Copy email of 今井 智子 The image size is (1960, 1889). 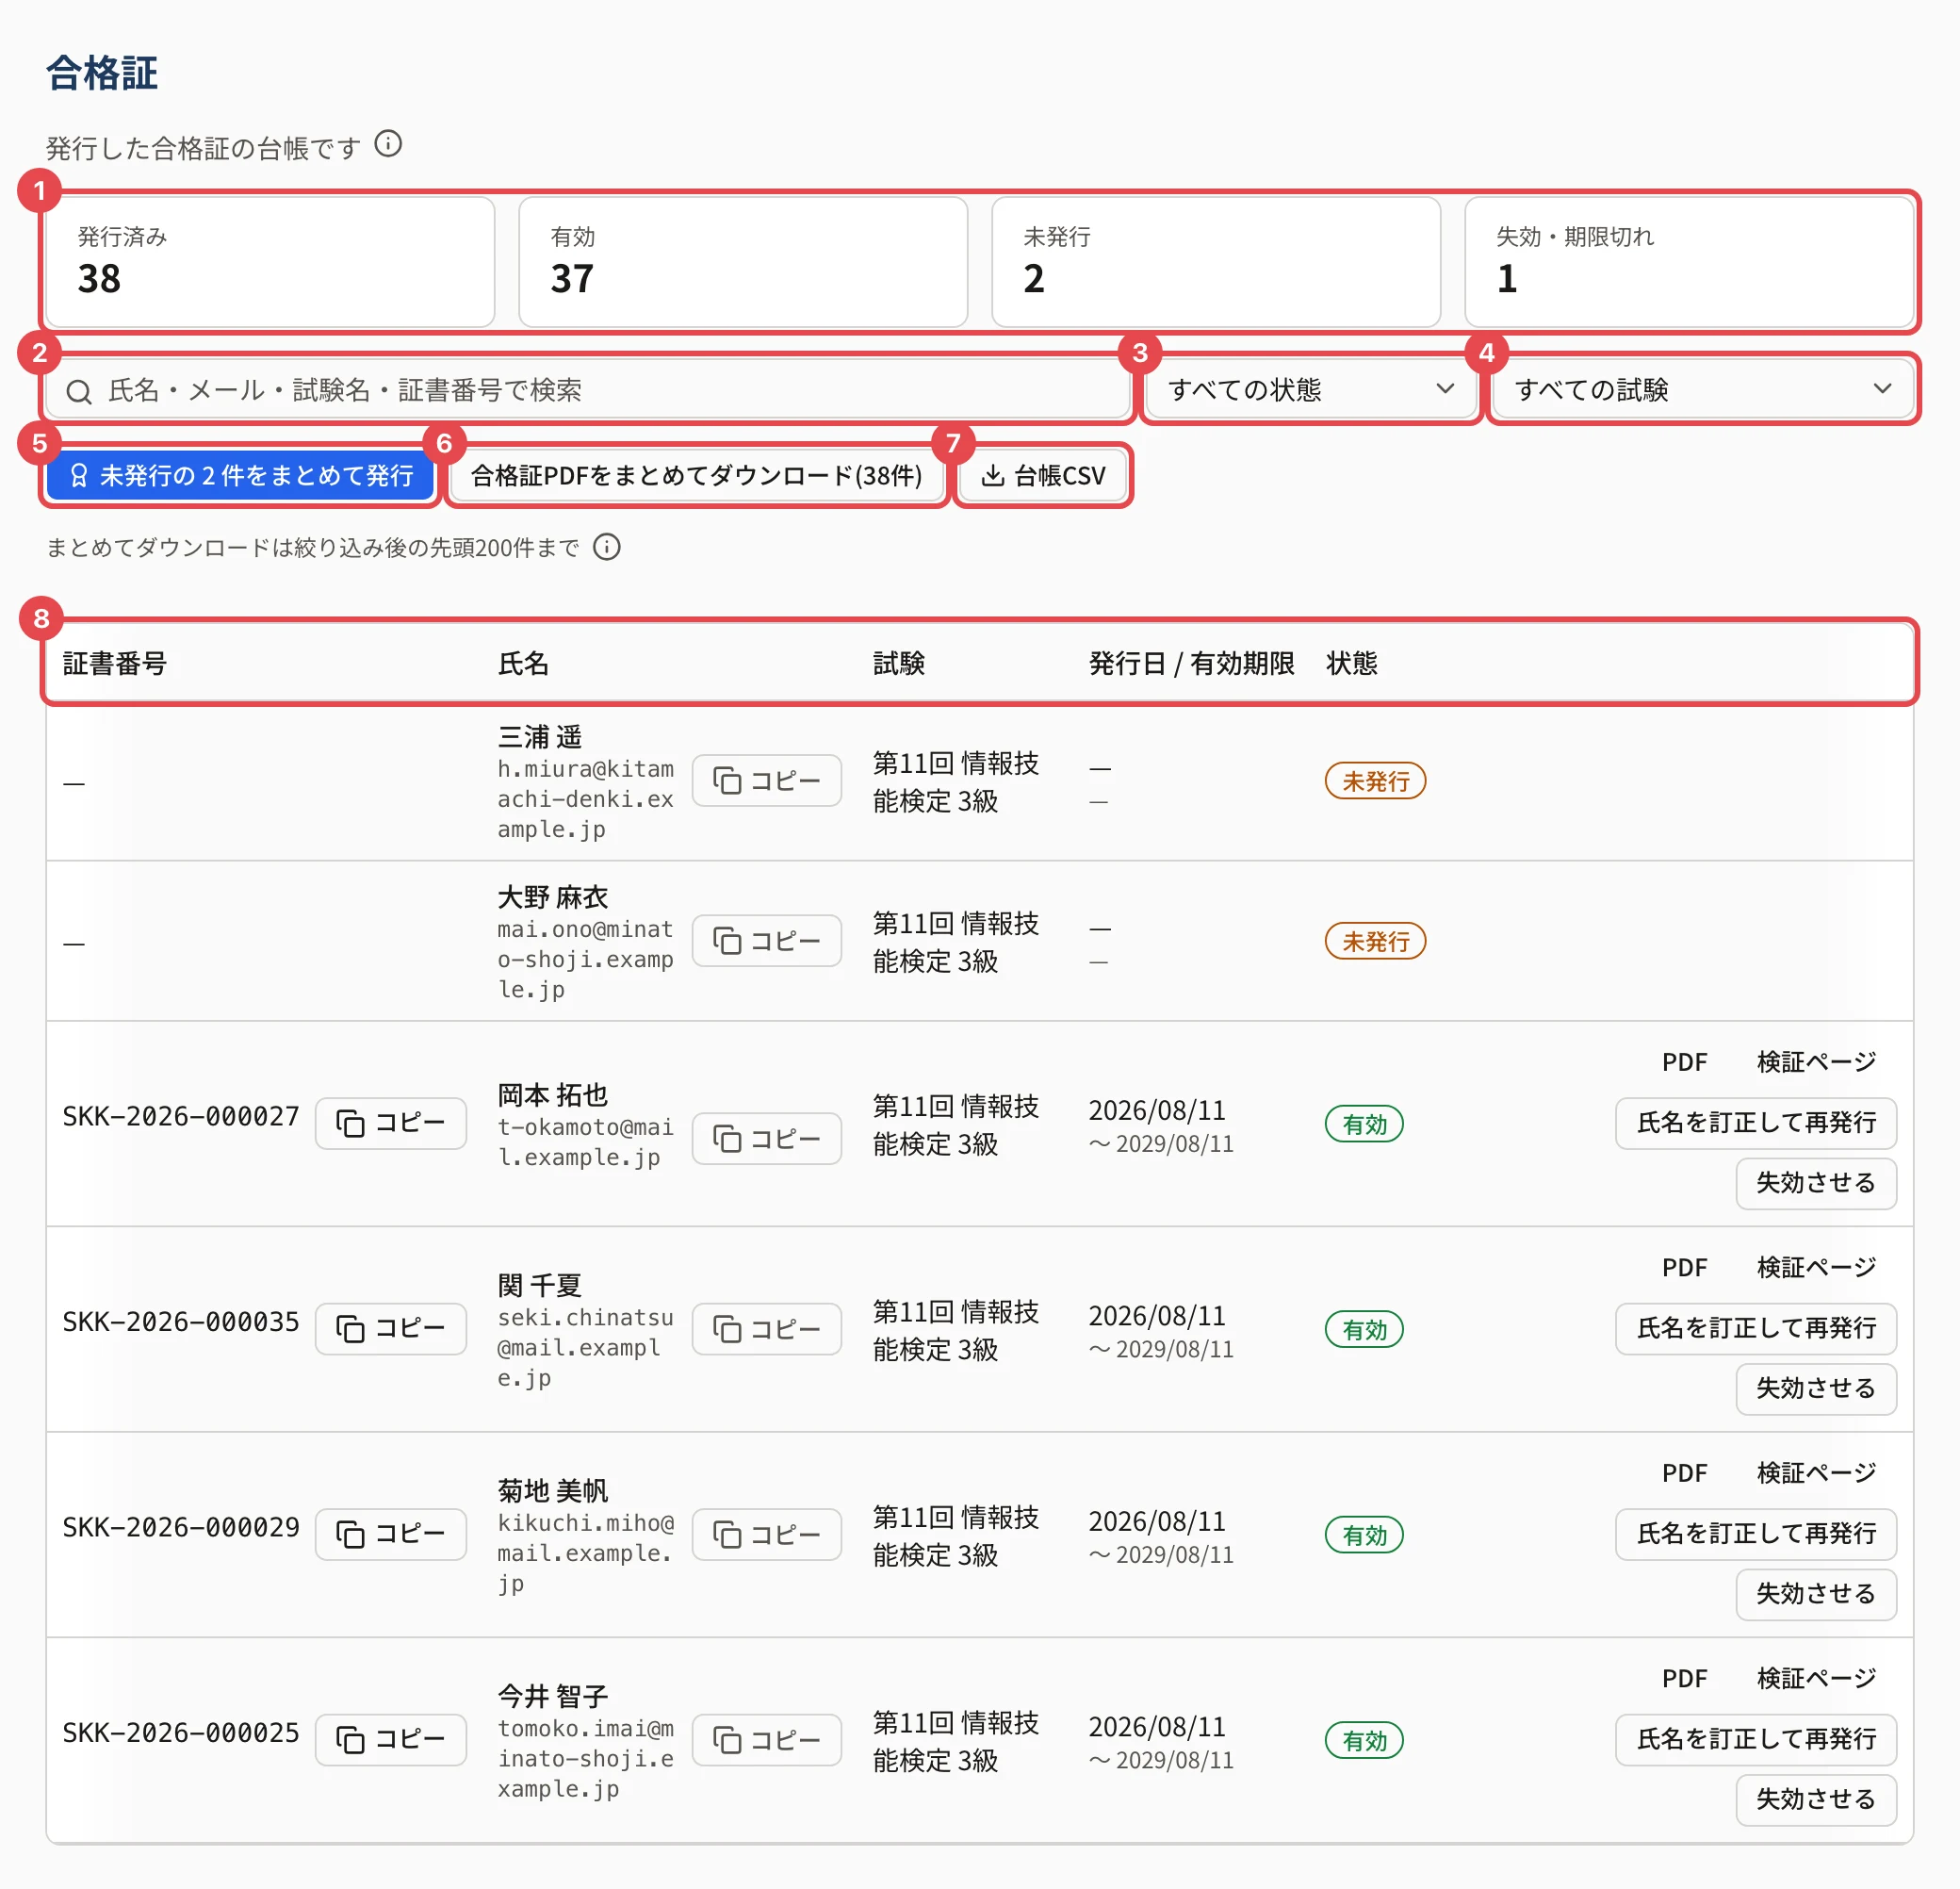click(x=767, y=1739)
